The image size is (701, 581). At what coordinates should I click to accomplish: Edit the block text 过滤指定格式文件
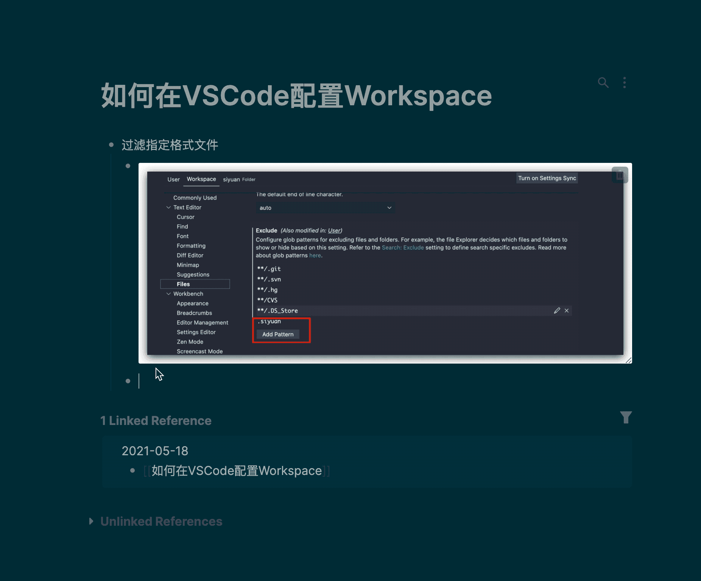click(170, 145)
